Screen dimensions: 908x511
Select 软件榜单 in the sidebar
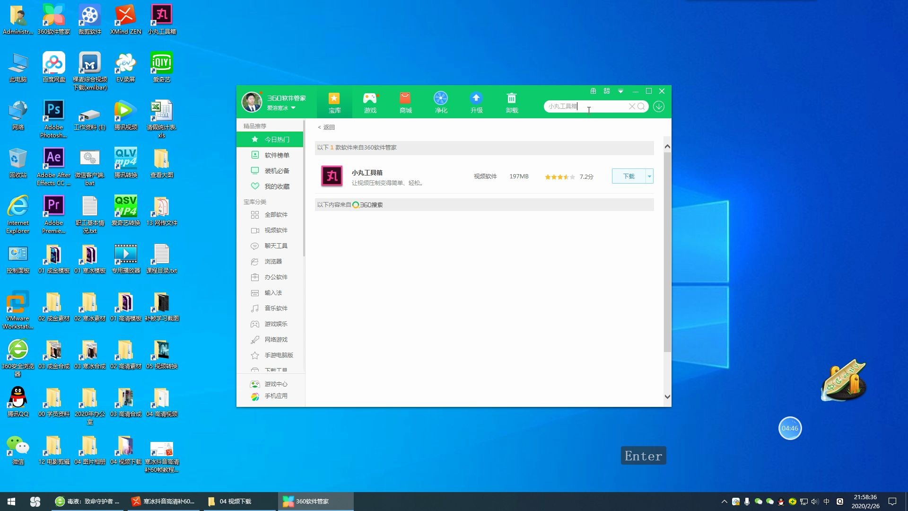pyautogui.click(x=277, y=155)
